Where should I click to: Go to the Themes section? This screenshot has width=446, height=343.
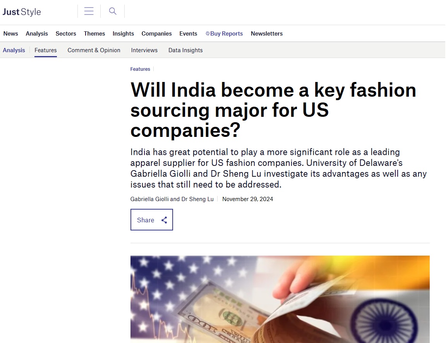point(94,34)
